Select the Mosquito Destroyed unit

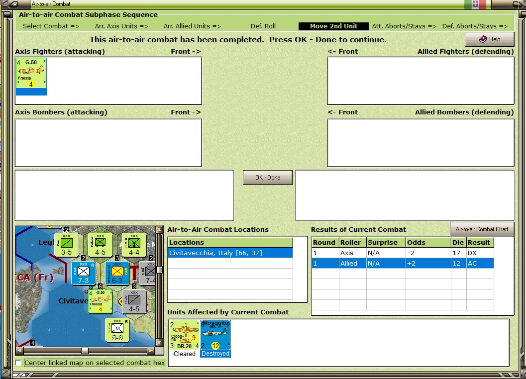(x=215, y=338)
